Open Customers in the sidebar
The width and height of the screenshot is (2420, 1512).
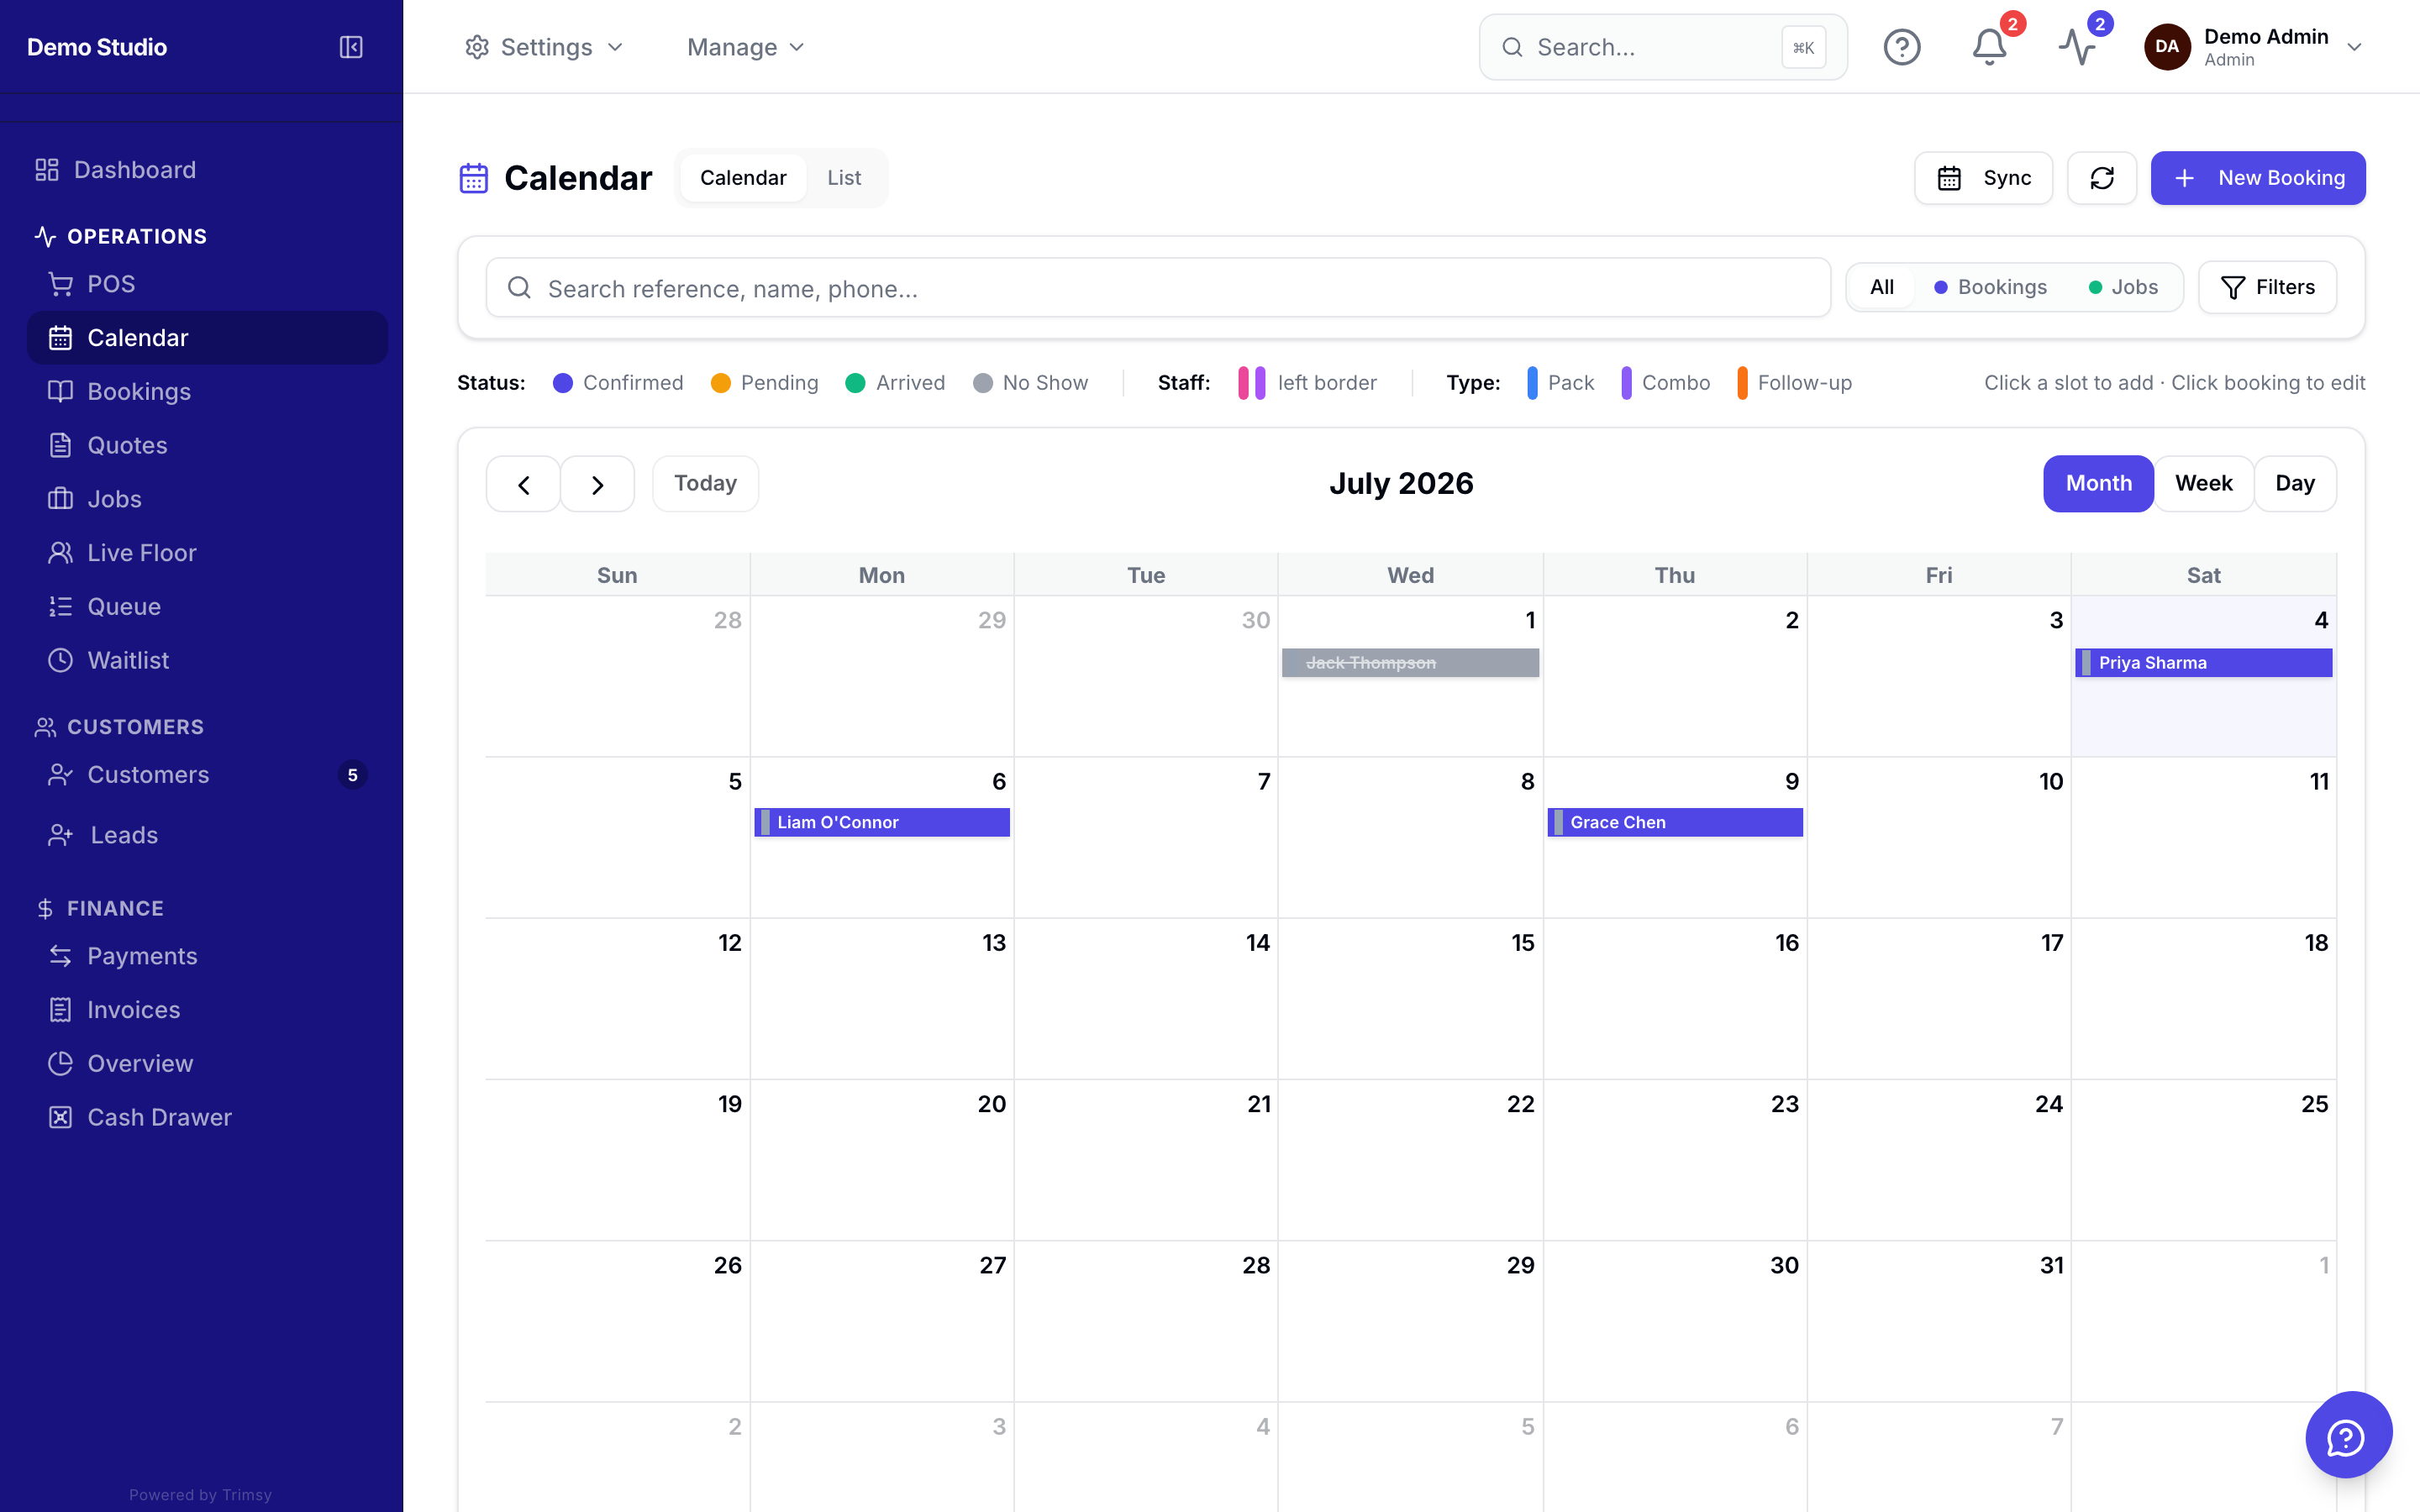207,775
